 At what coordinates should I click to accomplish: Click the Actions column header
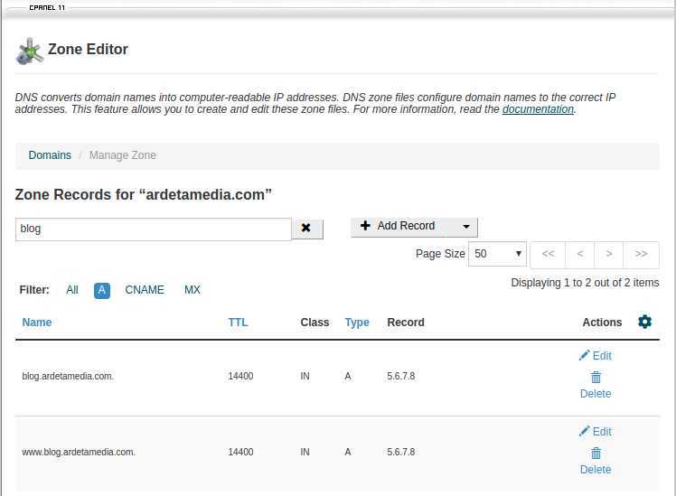[x=602, y=323]
